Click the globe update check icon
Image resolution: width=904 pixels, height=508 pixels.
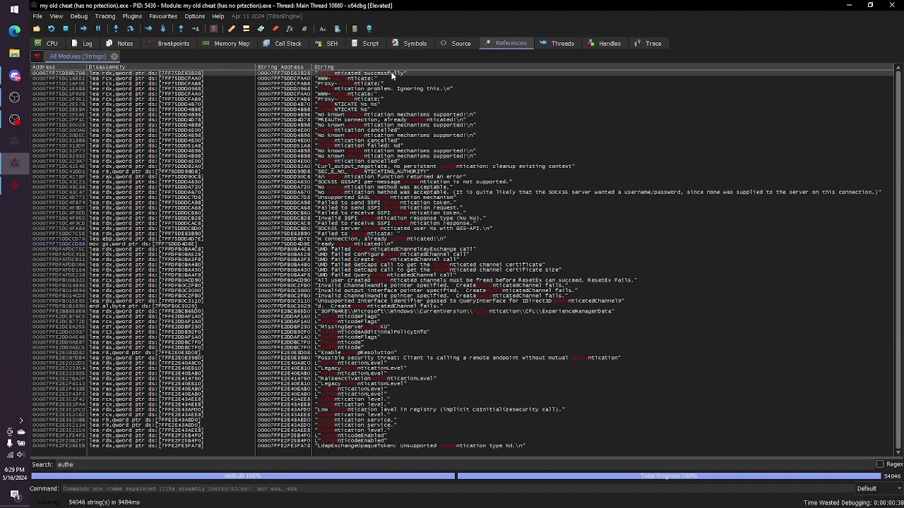(369, 29)
